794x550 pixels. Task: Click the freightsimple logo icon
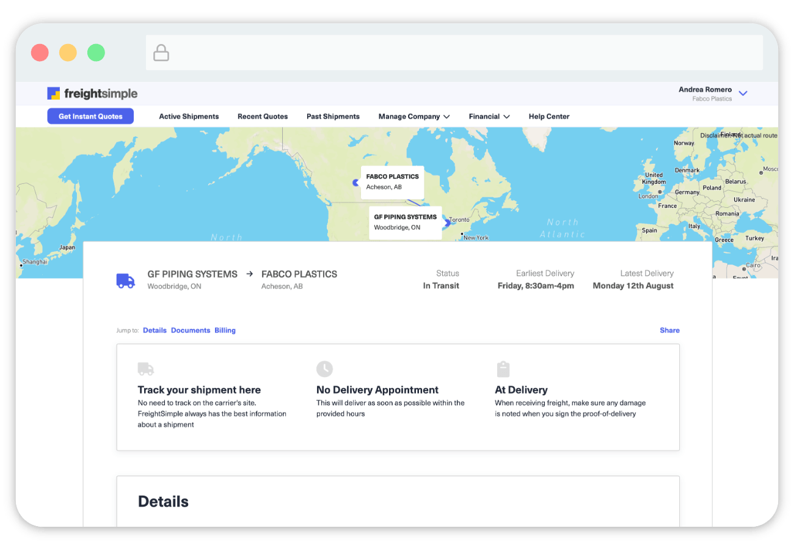pos(54,94)
